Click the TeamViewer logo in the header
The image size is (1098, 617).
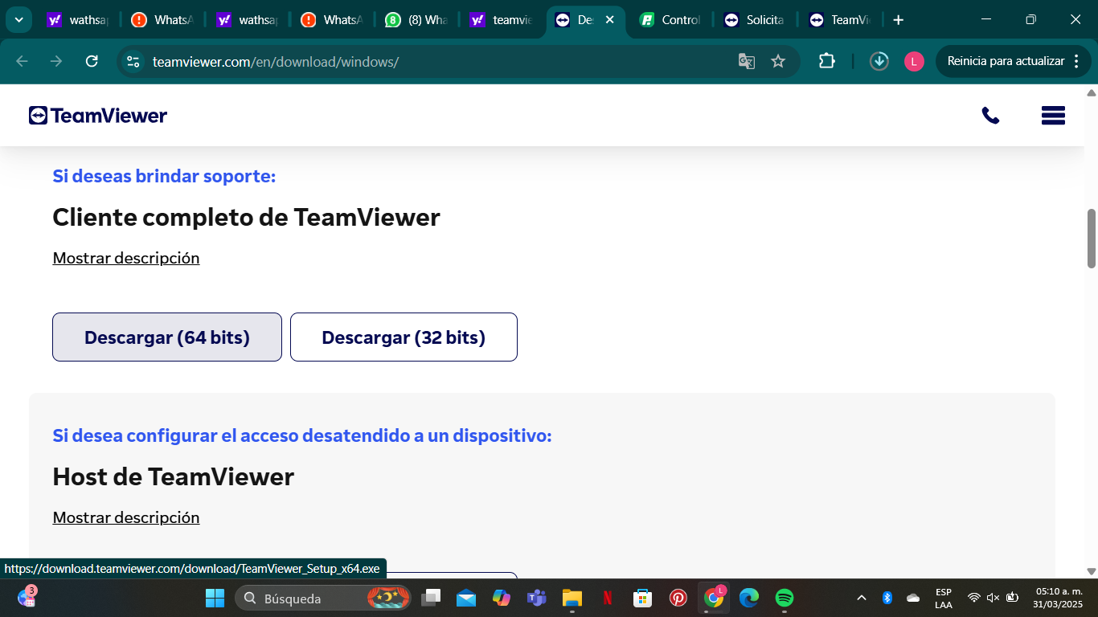click(98, 116)
